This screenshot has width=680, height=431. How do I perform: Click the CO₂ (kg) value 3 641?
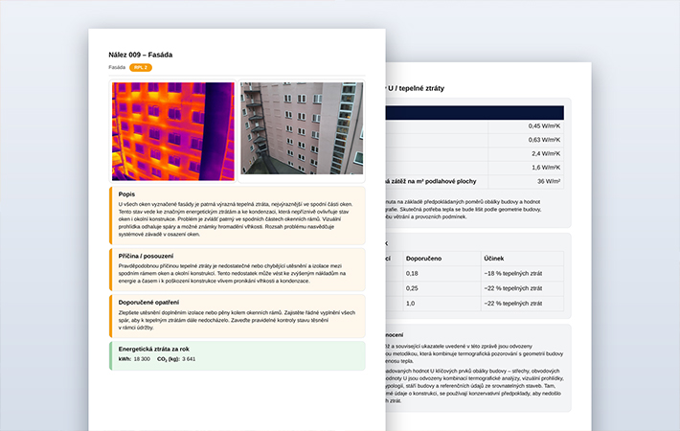point(189,359)
